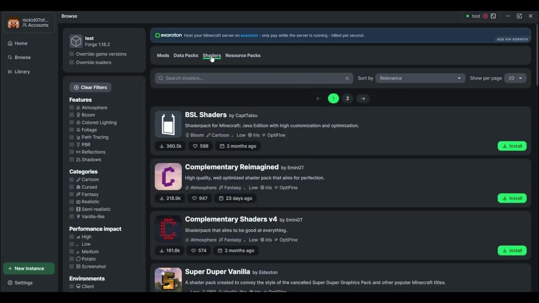
Task: Check the Cartoon category filter
Action: (x=72, y=180)
